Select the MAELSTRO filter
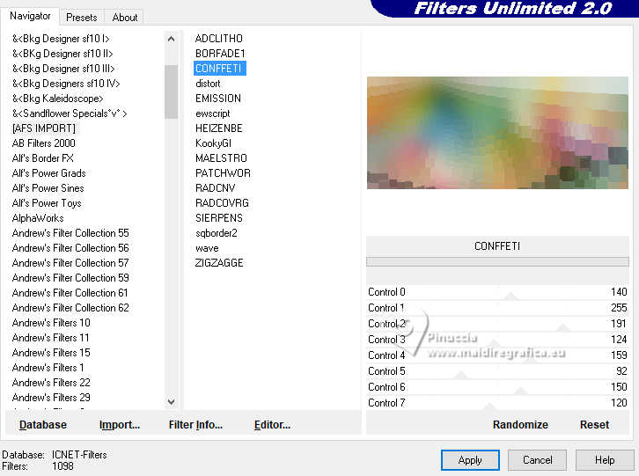 click(221, 158)
